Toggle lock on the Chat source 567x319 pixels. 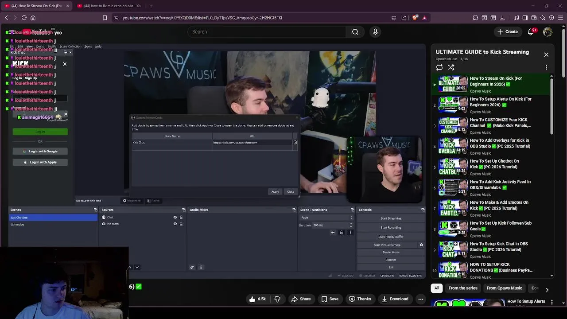pos(181,218)
